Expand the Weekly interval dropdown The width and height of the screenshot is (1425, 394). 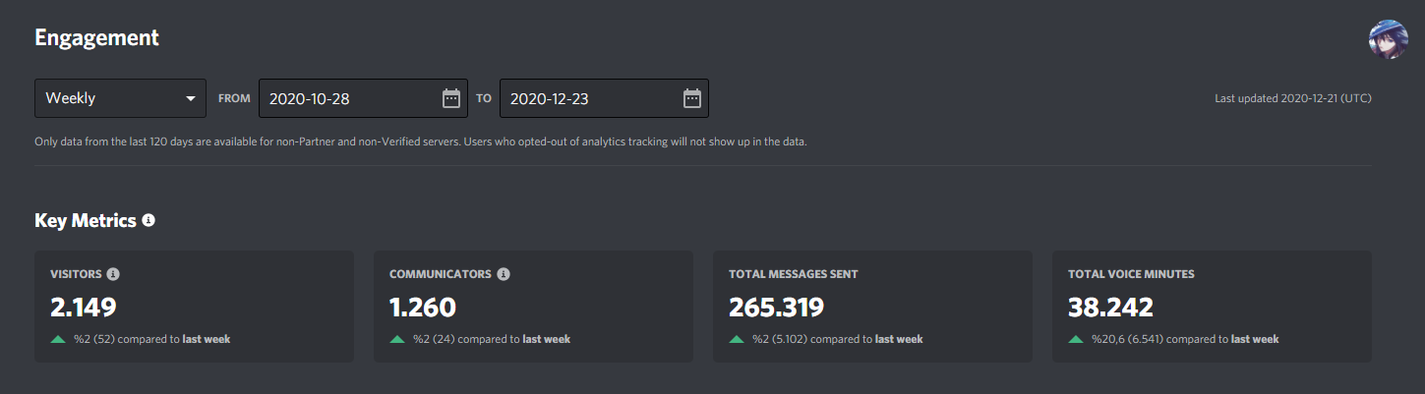coord(120,98)
